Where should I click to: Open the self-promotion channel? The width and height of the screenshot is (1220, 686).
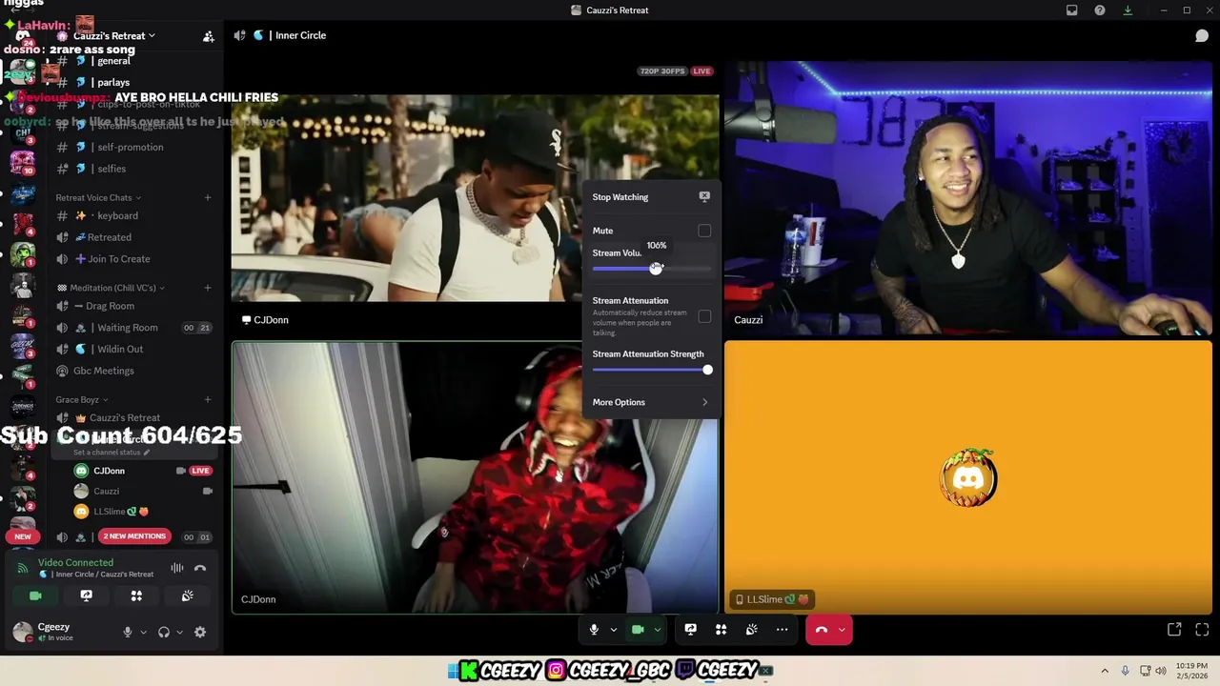coord(133,147)
